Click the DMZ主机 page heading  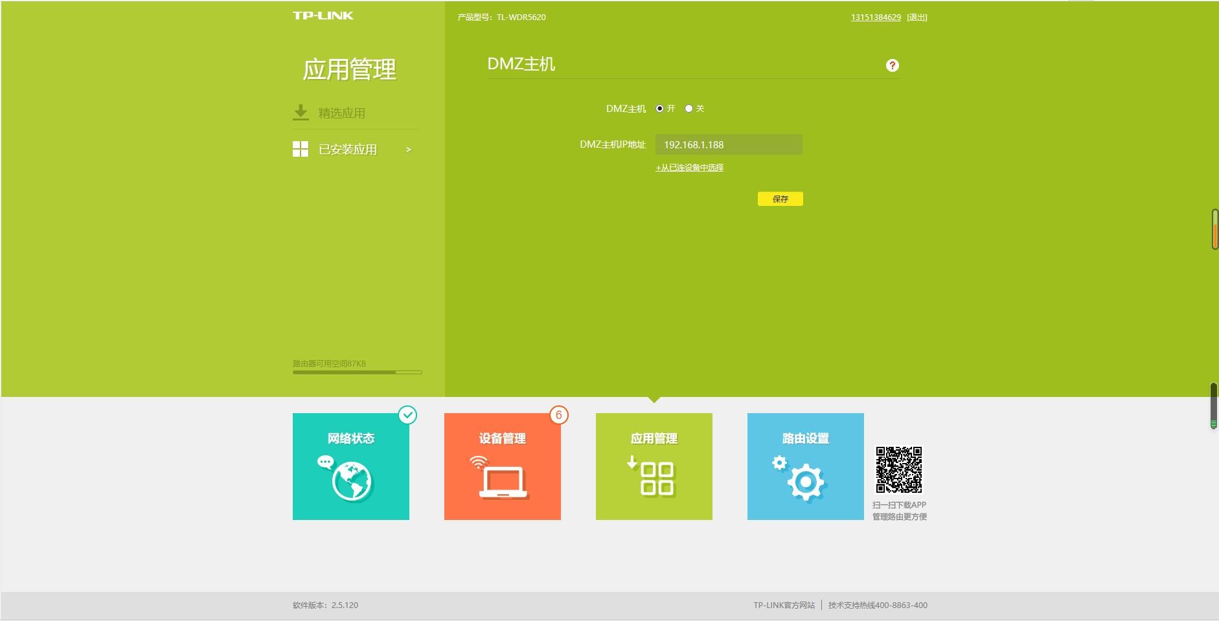[x=521, y=64]
